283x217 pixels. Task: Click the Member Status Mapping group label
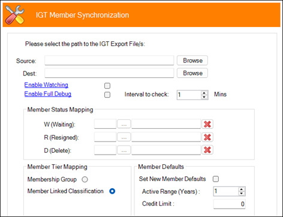(x=60, y=110)
